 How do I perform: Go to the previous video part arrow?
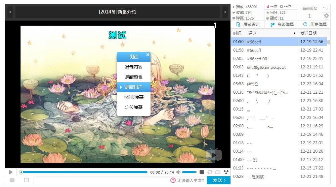point(10,12)
